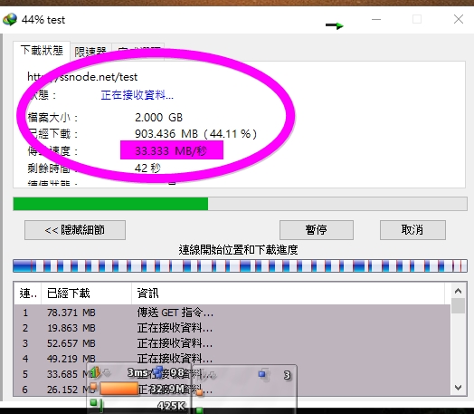Click the 資訊 column header
474x414 pixels.
point(288,293)
